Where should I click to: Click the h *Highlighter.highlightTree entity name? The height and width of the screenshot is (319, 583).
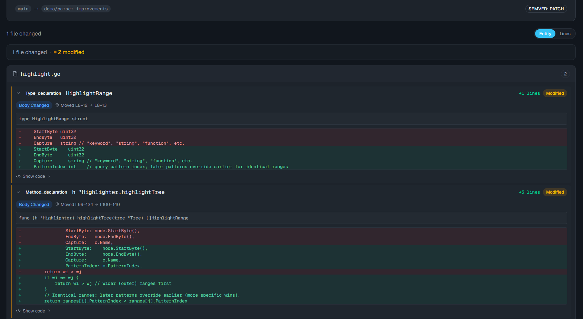click(x=118, y=192)
